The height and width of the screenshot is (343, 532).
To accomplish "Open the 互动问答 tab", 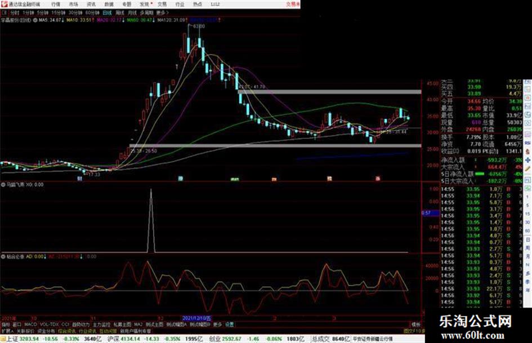I will pyautogui.click(x=108, y=331).
